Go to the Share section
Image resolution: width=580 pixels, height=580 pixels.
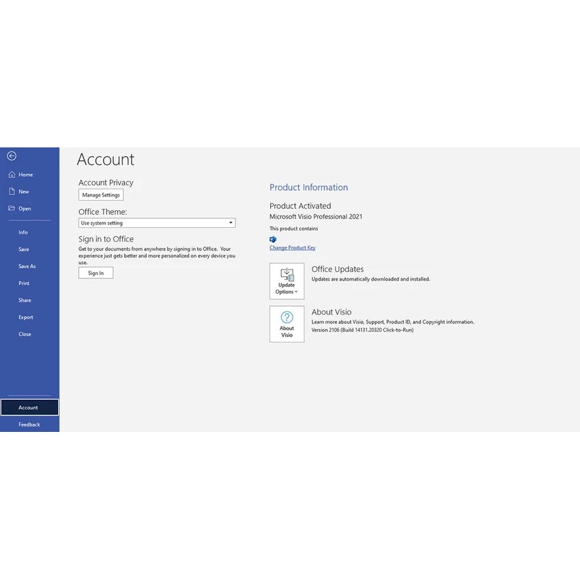pyautogui.click(x=25, y=300)
